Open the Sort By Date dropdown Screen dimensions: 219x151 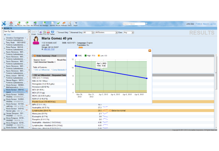click(x=17, y=31)
